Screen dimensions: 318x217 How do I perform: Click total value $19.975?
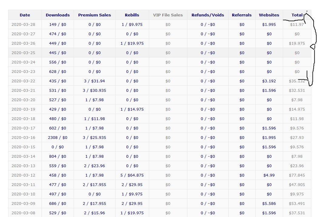[x=297, y=43]
